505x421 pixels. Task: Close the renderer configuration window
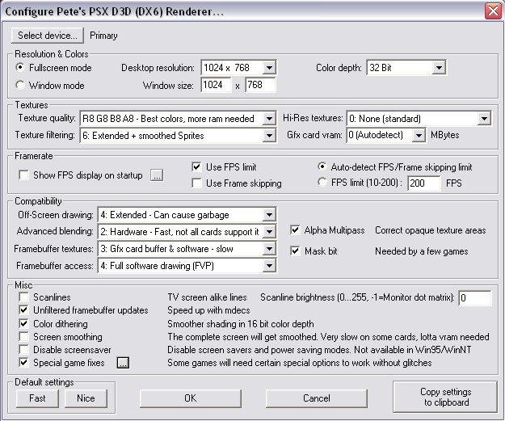[493, 11]
